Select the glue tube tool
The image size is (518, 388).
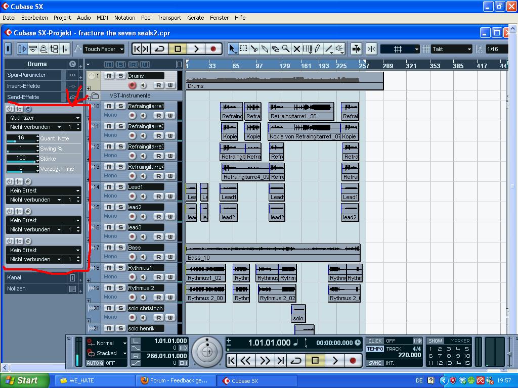265,49
